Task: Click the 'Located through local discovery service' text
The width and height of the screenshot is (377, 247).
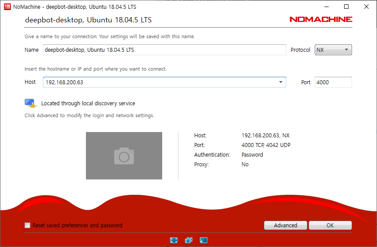Action: tap(88, 103)
